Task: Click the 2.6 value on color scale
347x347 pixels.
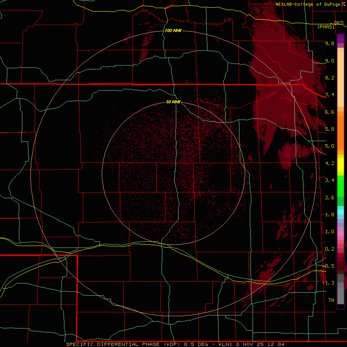Action: [x=330, y=198]
